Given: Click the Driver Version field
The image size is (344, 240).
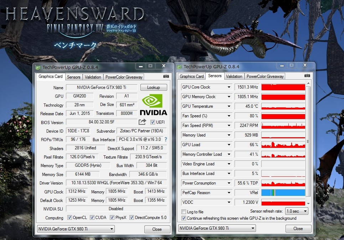Looking at the screenshot, I should tap(116, 183).
